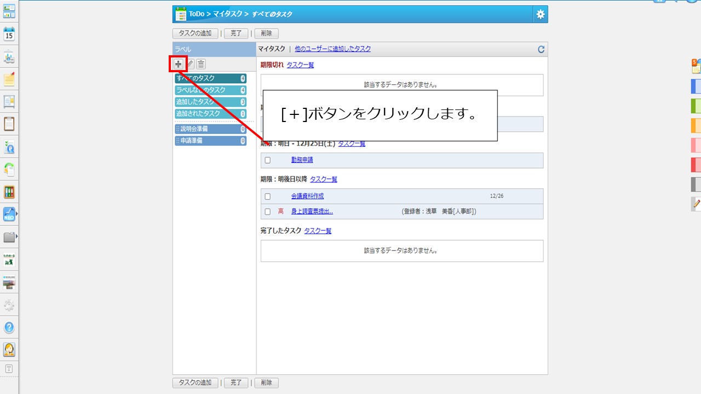Expand the arrow beside the gray folder icon
Image resolution: width=701 pixels, height=394 pixels.
point(18,236)
